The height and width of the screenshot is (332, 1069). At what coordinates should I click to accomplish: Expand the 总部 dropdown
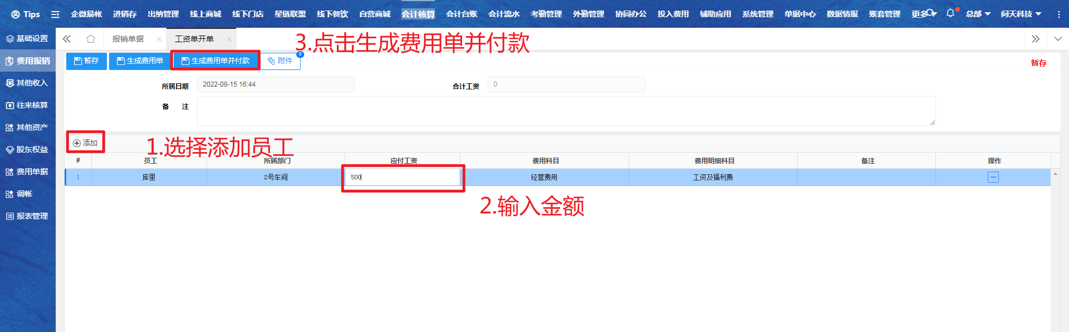click(978, 14)
